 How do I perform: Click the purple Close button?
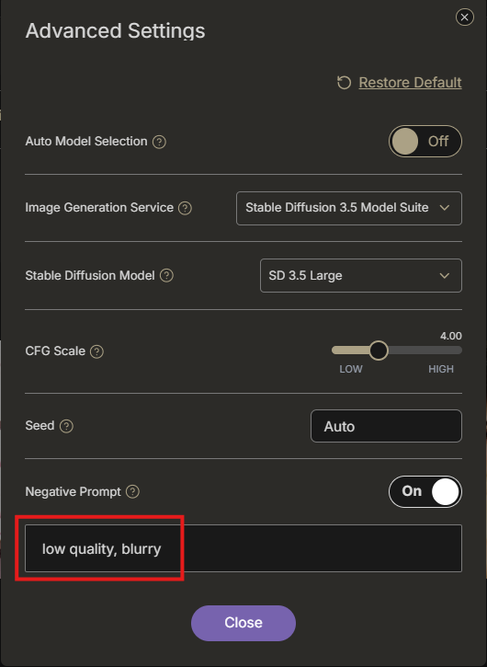243,623
